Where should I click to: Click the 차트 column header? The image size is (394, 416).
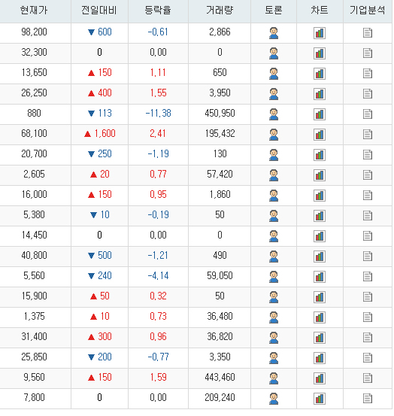tap(320, 11)
